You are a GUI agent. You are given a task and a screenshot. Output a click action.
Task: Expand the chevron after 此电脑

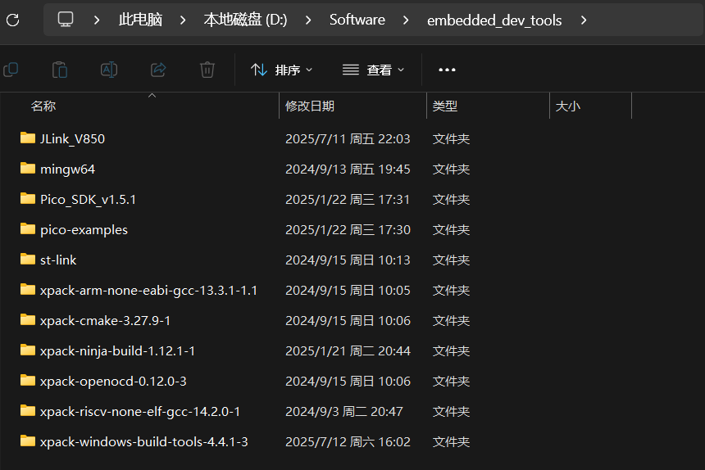tap(183, 20)
